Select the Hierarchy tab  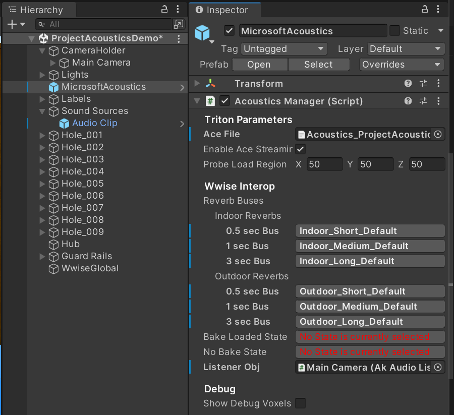point(39,10)
